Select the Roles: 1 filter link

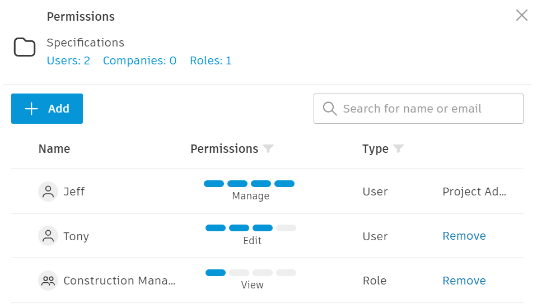pos(211,60)
